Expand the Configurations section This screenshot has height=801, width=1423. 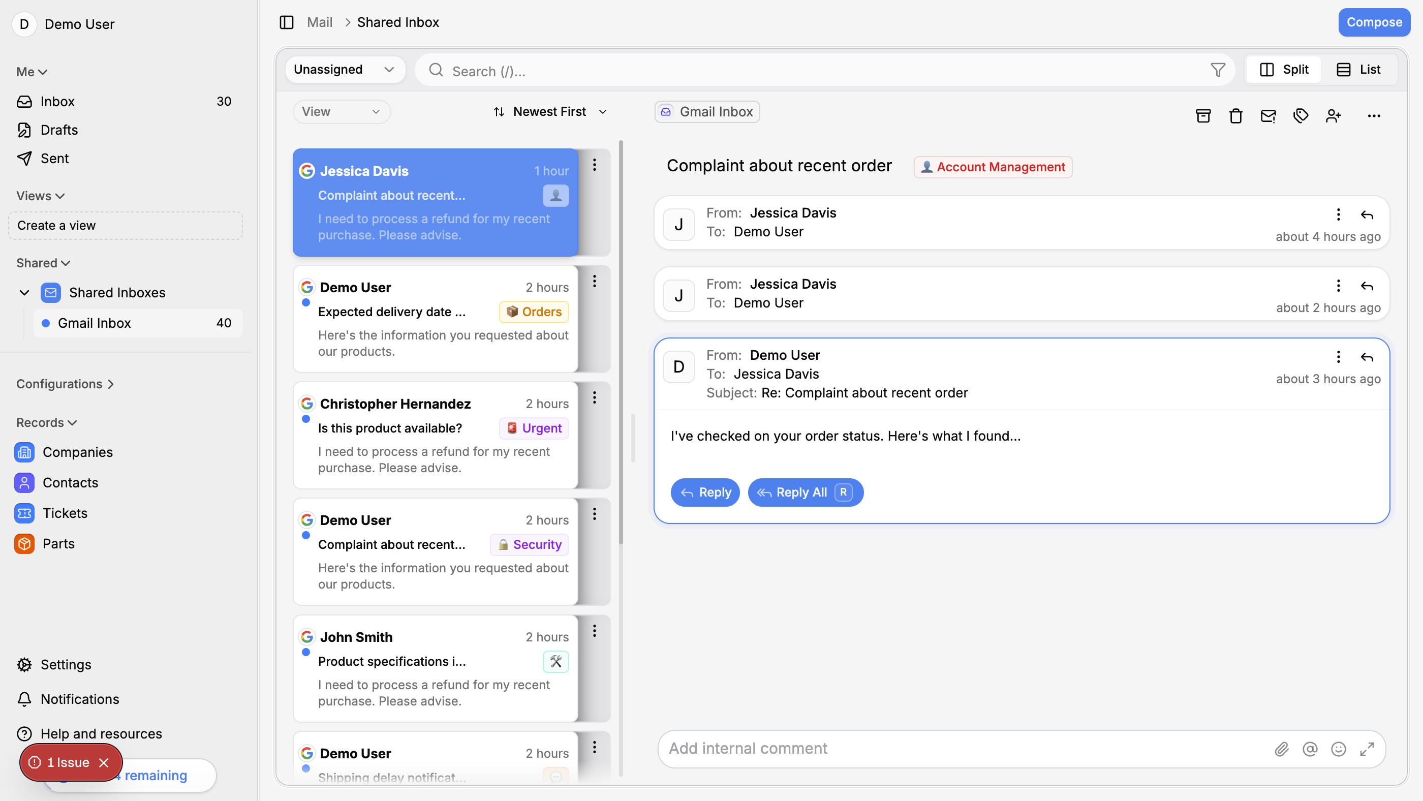coord(65,384)
